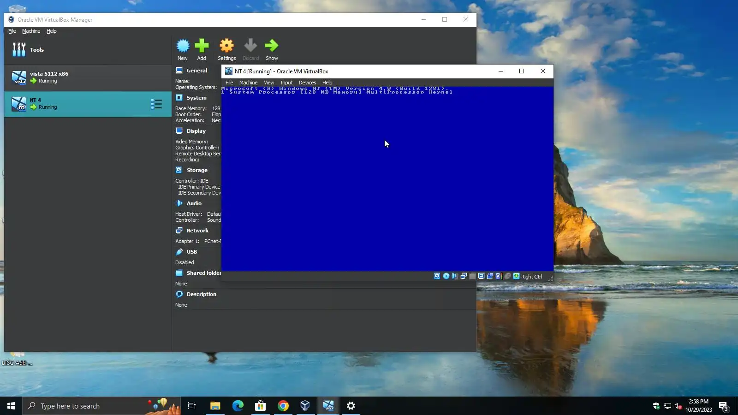Click the network indicator in VM status bar
738x415 pixels.
(464, 276)
